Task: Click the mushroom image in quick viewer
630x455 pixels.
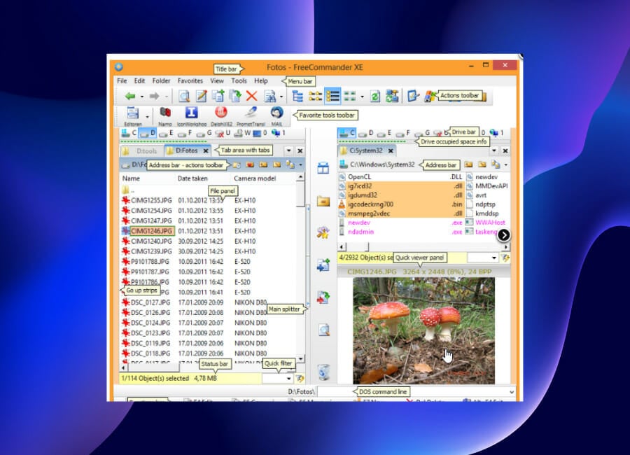Action: pyautogui.click(x=423, y=330)
